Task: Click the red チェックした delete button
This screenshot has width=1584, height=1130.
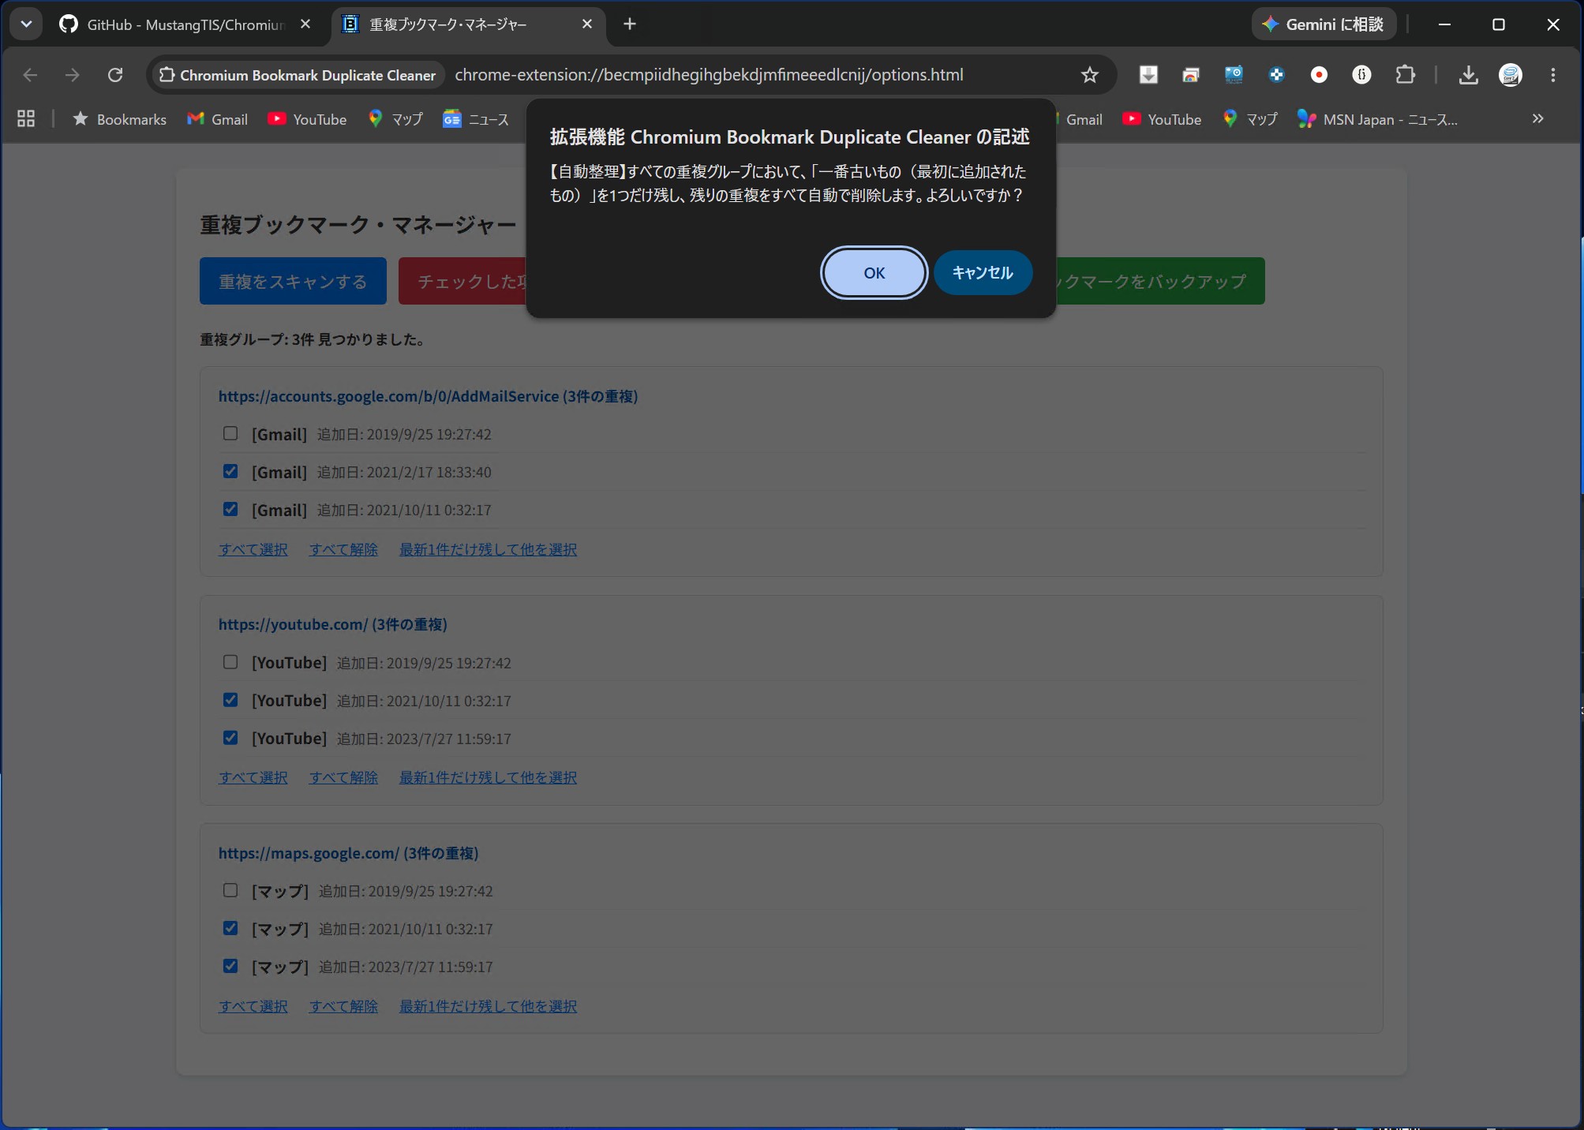Action: 462,281
